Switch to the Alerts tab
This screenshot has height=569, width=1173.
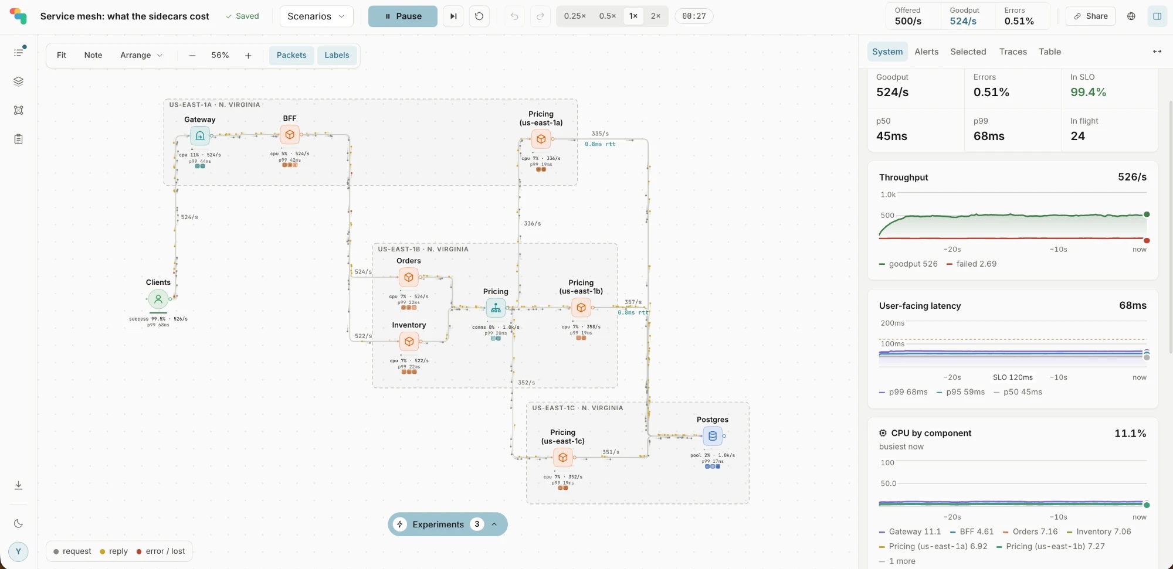(x=927, y=52)
